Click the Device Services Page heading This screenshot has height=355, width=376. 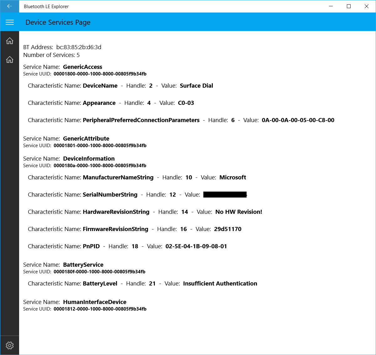point(58,23)
